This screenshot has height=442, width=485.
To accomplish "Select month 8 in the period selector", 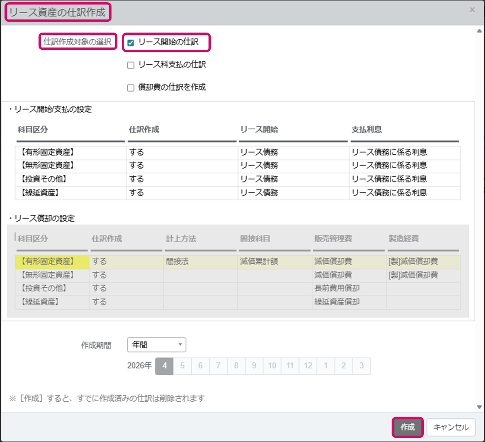I will (236, 366).
